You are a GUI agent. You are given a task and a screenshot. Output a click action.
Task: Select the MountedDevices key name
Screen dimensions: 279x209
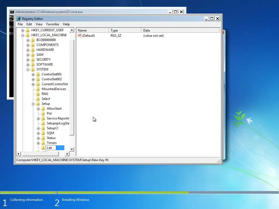54,89
